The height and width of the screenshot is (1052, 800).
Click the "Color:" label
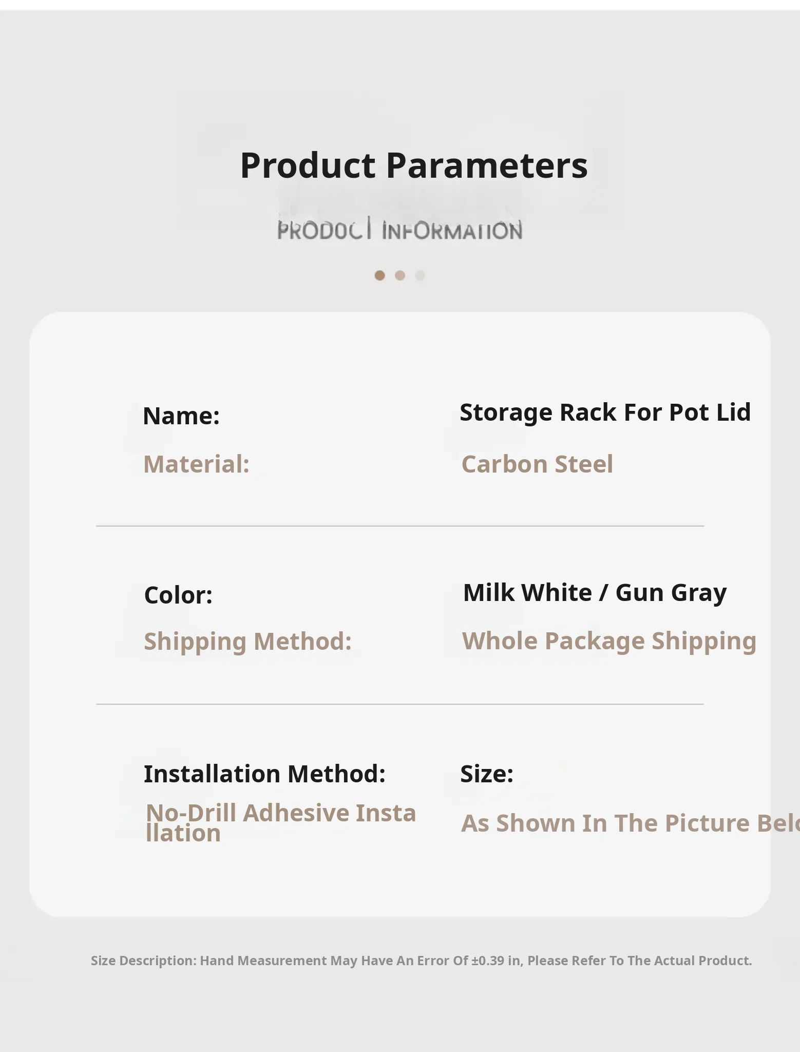tap(179, 595)
